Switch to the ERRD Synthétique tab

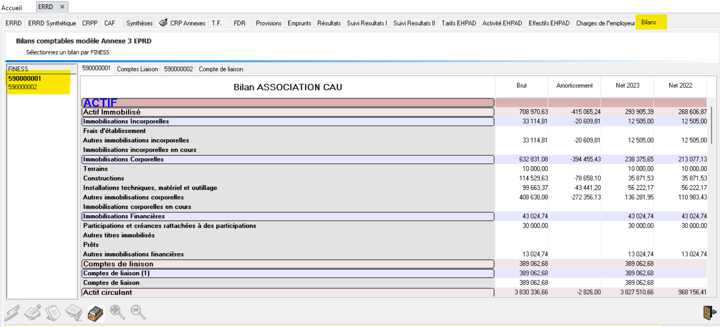point(52,23)
